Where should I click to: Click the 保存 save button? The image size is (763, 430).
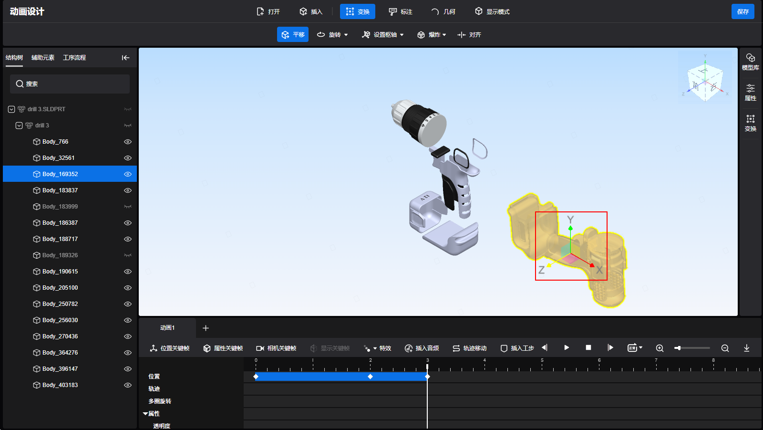(x=742, y=11)
